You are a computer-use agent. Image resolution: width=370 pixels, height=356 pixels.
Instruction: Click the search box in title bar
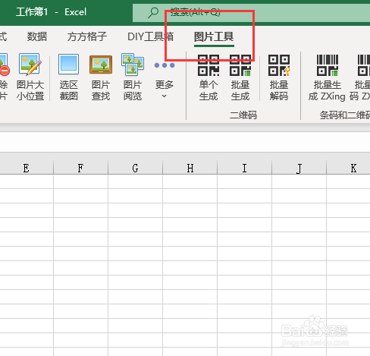point(251,12)
